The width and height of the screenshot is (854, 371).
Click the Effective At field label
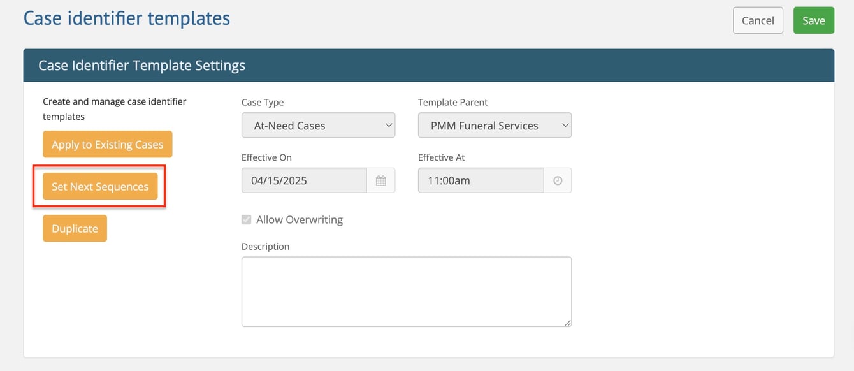point(442,157)
